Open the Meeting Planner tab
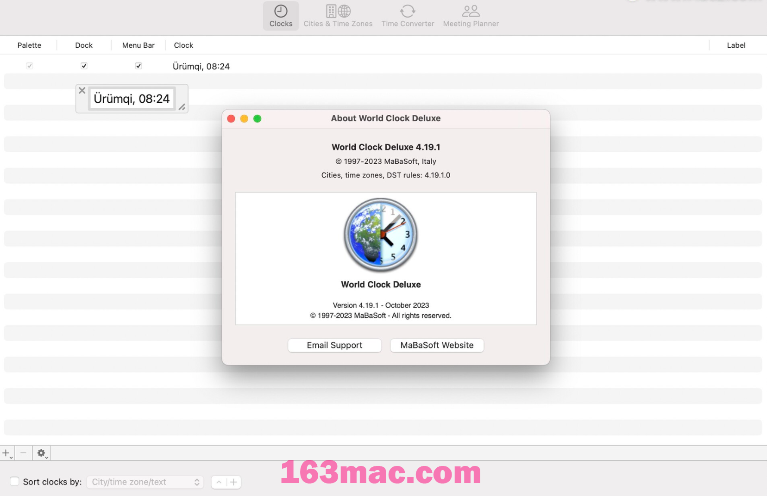The width and height of the screenshot is (767, 496). tap(471, 16)
